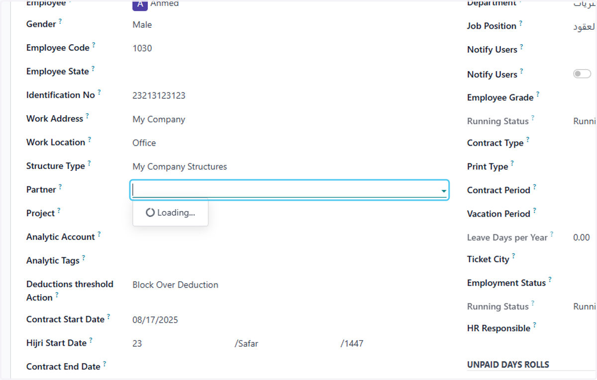Open Deductions threshold Block Over Deduction field
The height and width of the screenshot is (380, 597).
[175, 285]
